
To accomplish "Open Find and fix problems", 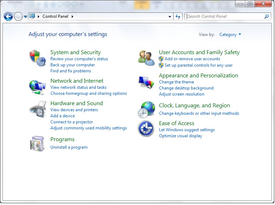I will [71, 71].
